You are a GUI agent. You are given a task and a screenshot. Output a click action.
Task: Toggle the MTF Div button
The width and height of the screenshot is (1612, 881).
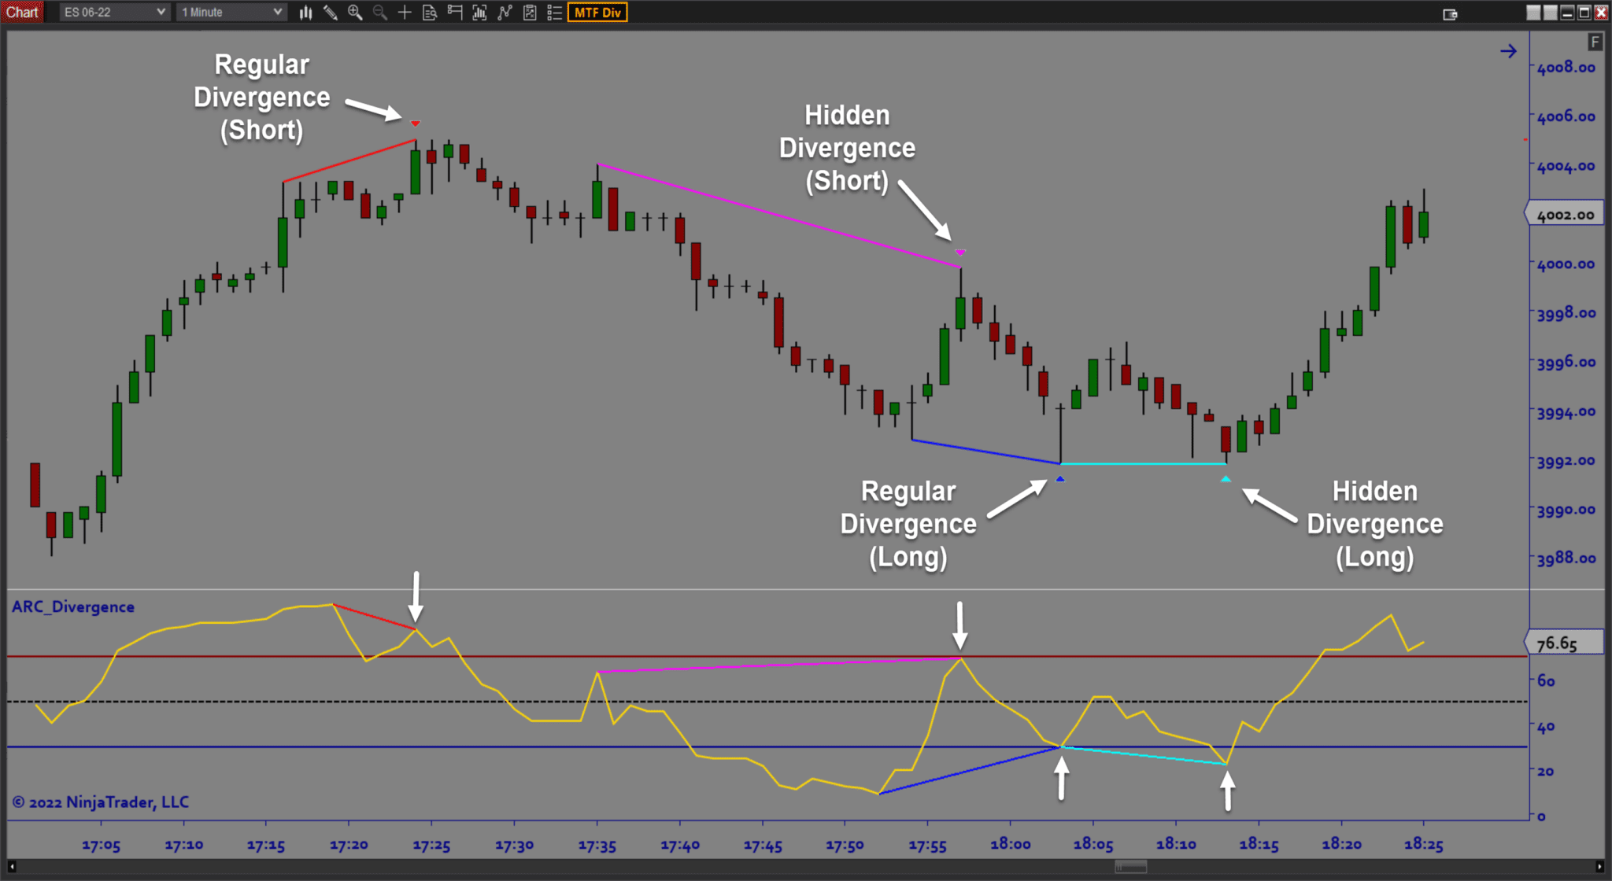pyautogui.click(x=597, y=13)
